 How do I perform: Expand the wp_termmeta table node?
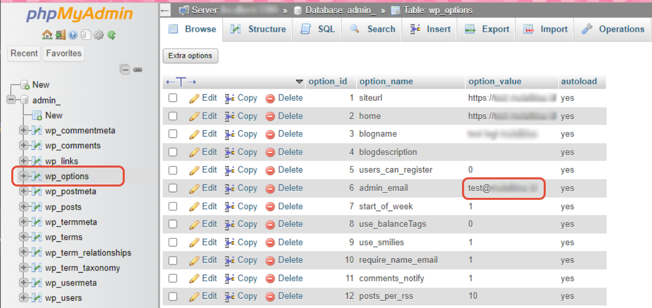[x=23, y=222]
